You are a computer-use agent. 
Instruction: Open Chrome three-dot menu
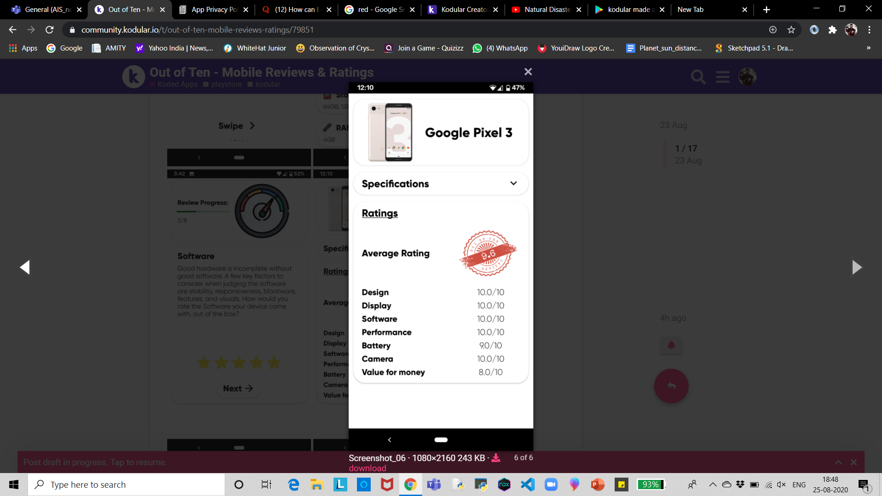coord(869,30)
